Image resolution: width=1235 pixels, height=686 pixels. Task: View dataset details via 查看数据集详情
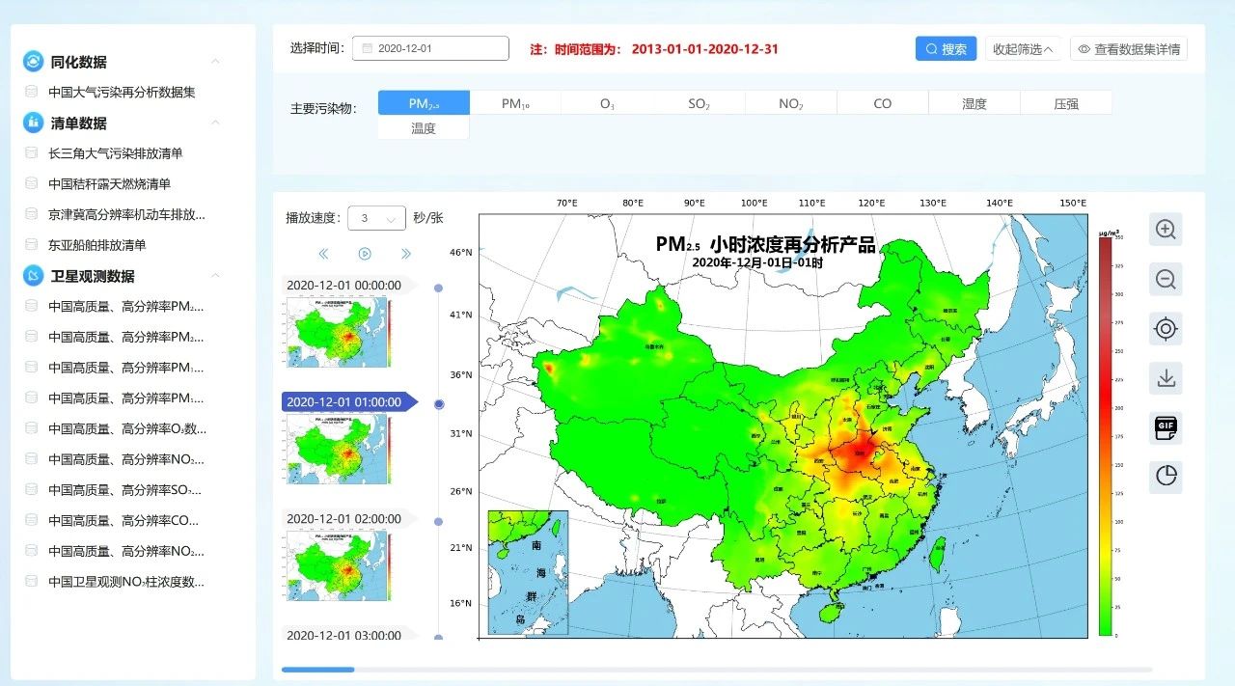click(x=1128, y=49)
